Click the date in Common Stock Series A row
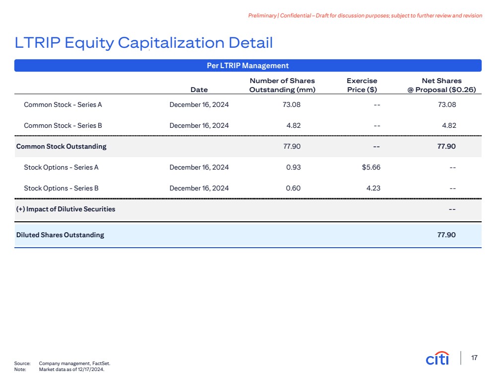The width and height of the screenshot is (496, 373). [x=199, y=104]
